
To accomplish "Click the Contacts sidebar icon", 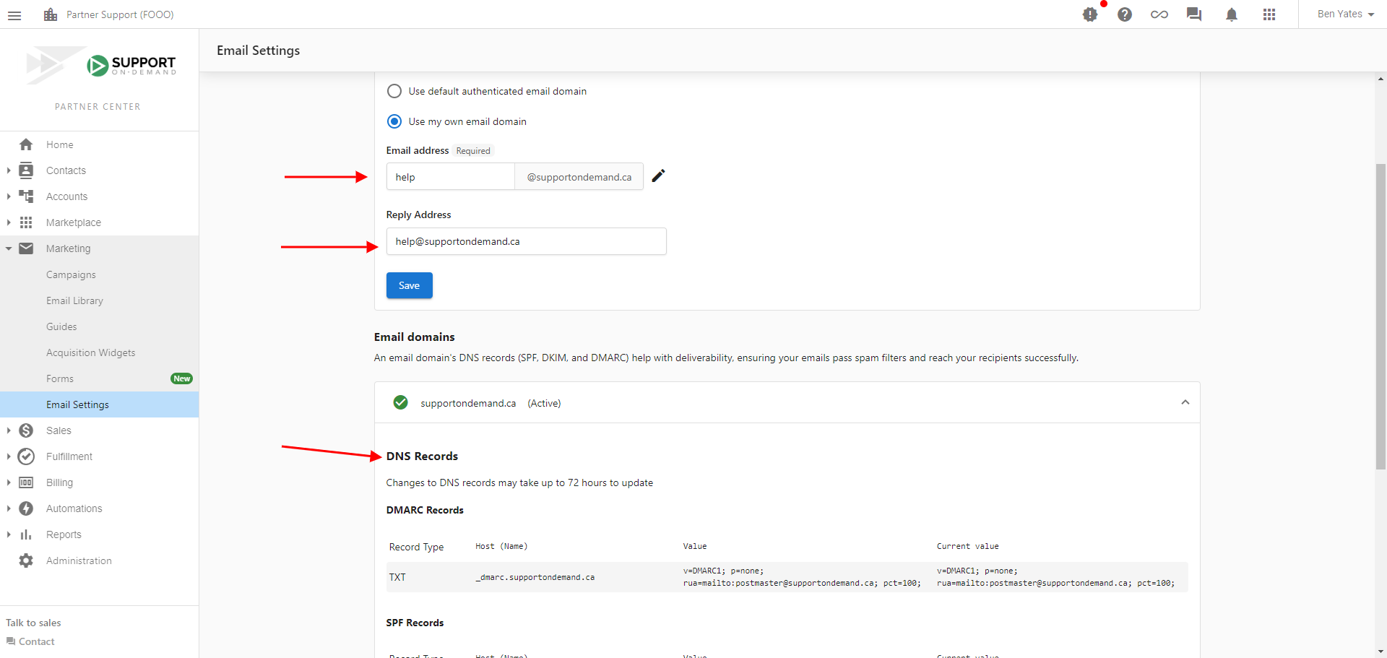I will point(26,170).
